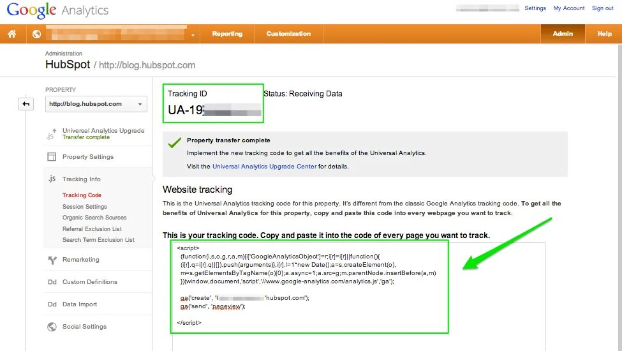This screenshot has height=351, width=622.
Task: Open Universal Analytics Upgrade item
Action: pyautogui.click(x=103, y=130)
